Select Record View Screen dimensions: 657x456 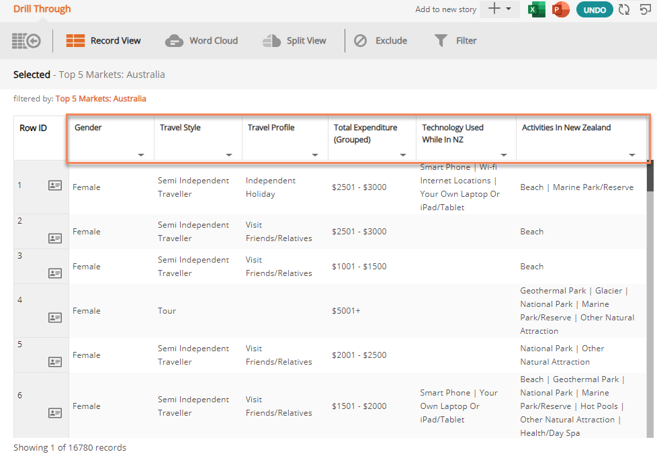point(104,40)
